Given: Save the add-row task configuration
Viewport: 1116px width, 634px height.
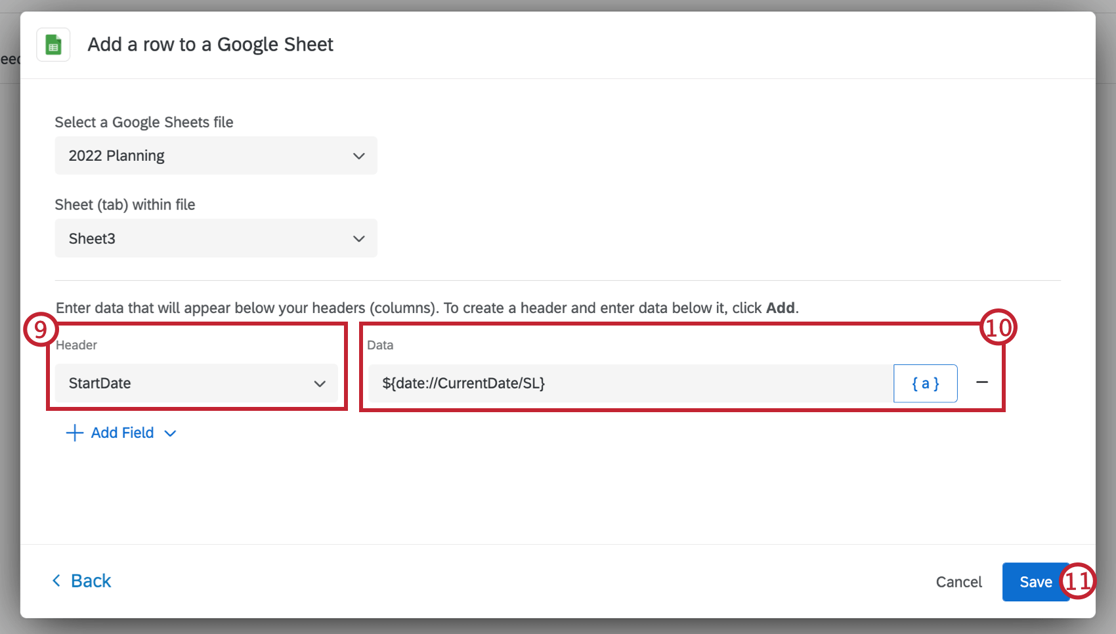Looking at the screenshot, I should 1036,581.
